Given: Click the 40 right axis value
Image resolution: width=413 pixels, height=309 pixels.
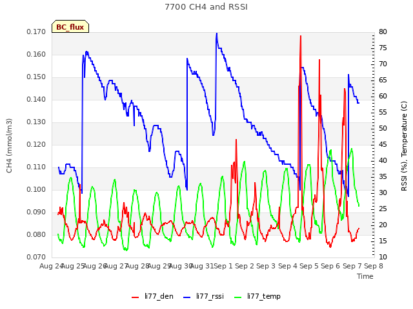Looking at the screenshot, I should (x=383, y=160).
